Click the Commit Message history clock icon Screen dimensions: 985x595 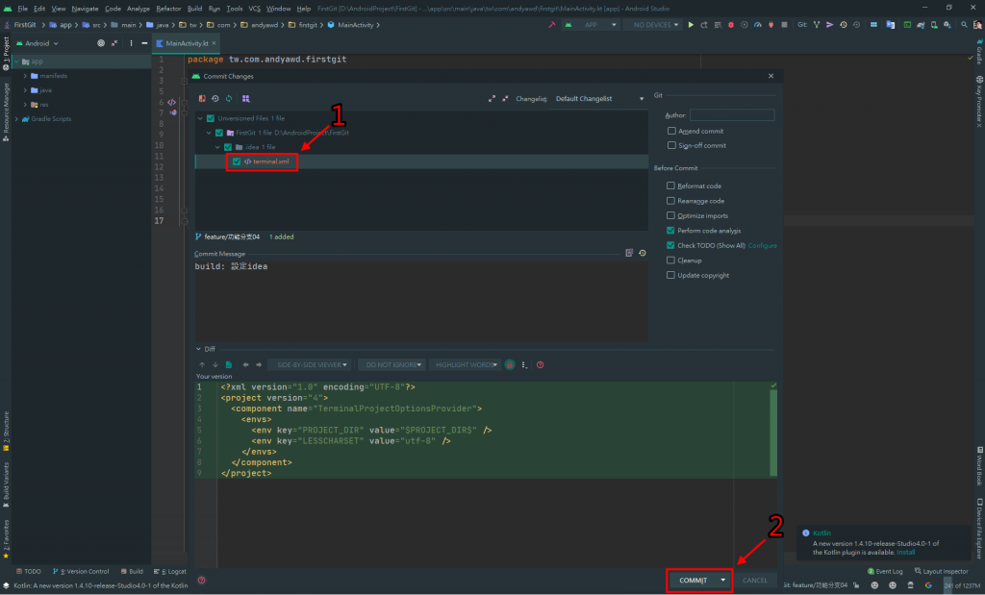pyautogui.click(x=642, y=253)
